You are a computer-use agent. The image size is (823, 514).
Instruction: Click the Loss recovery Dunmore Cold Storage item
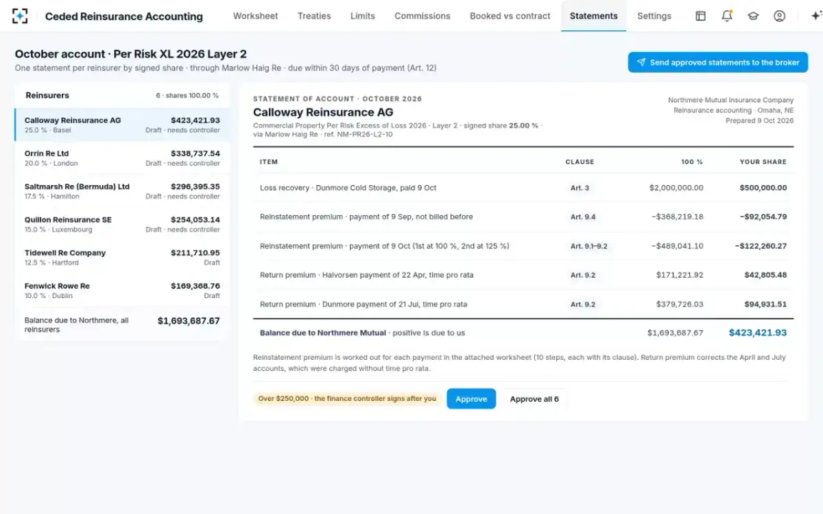[x=348, y=188]
